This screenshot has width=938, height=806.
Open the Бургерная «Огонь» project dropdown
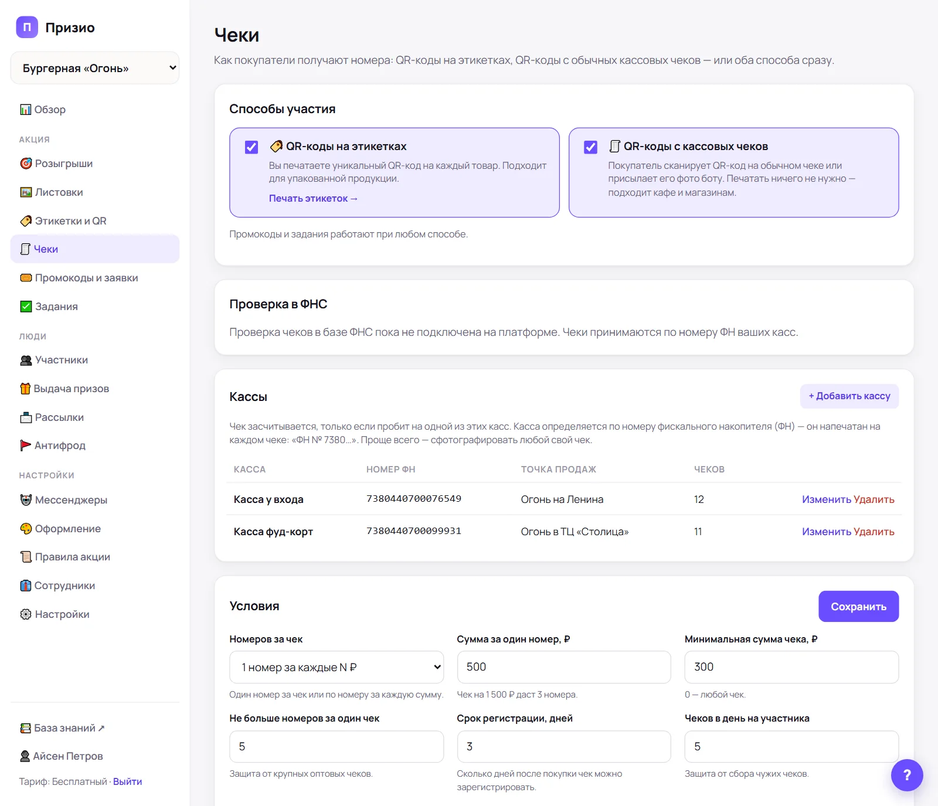pos(95,68)
